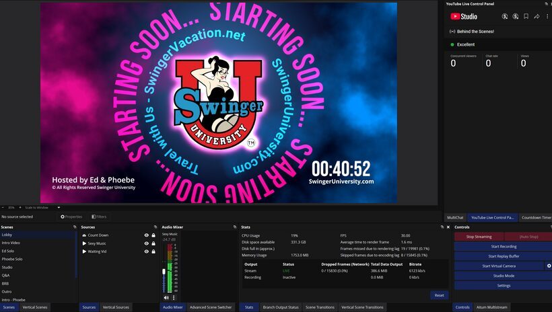Toggle the Auto Stop option

click(528, 237)
